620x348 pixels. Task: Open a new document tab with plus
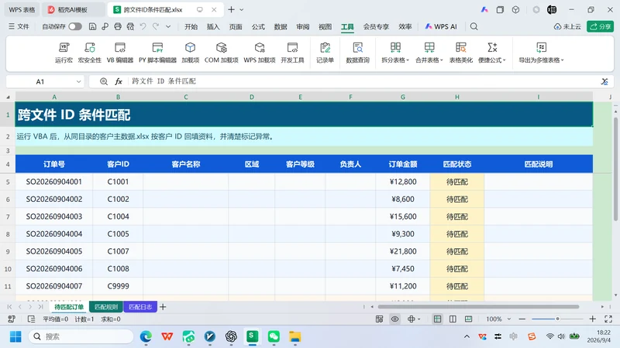(231, 9)
